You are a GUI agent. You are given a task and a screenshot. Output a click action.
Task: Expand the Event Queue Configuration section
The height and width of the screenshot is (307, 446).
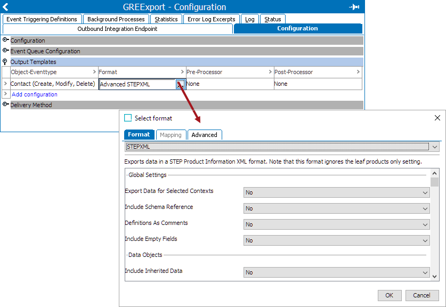point(6,51)
